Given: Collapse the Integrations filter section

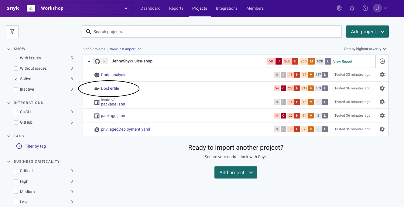Looking at the screenshot, I should [x=9, y=103].
